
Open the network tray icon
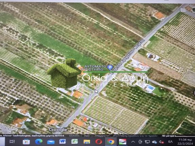[147, 142]
